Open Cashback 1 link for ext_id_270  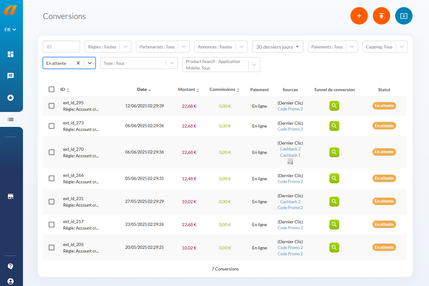290,155
